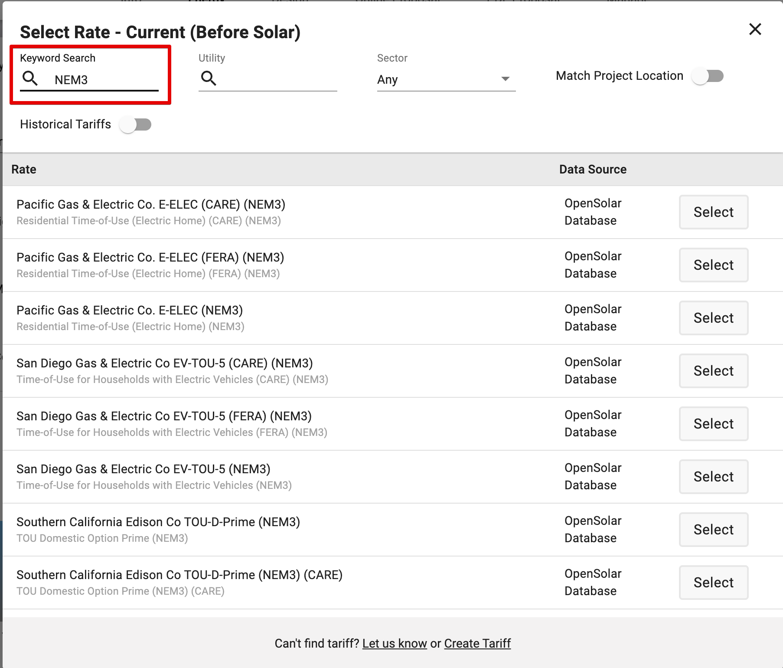Close the Select Rate dialog
The image size is (783, 668).
(755, 29)
